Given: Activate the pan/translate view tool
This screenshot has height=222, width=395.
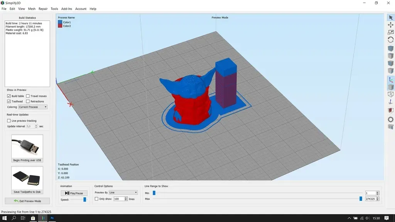Looking at the screenshot, I should tap(390, 25).
